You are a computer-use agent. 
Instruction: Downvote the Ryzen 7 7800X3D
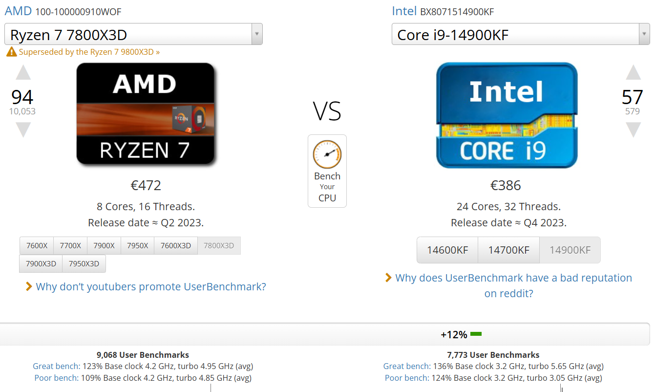tap(23, 130)
